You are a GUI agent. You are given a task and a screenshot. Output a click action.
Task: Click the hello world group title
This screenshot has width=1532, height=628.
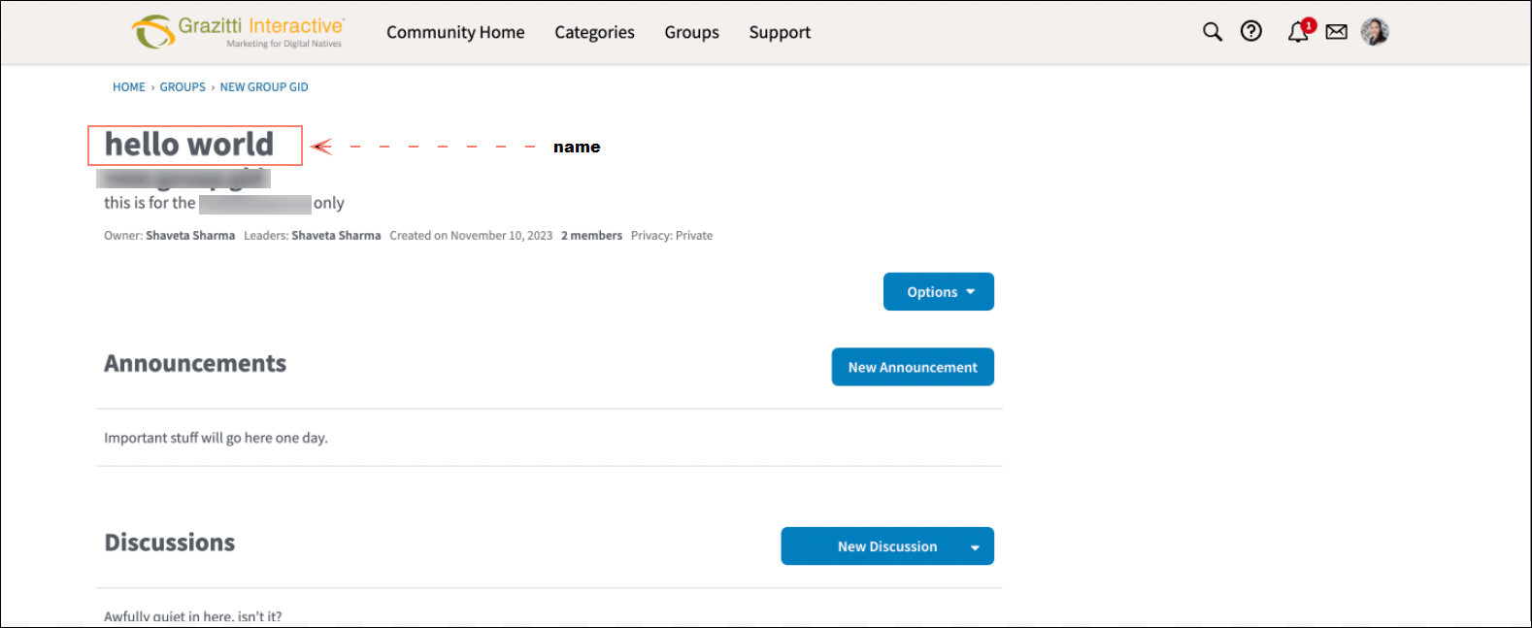tap(189, 145)
